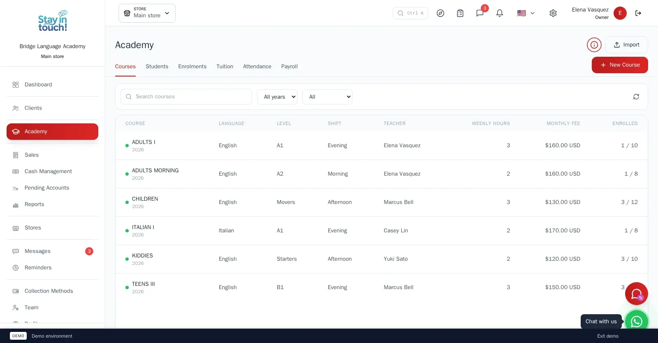658x343 pixels.
Task: Open Stores in sidebar
Action: 52,228
